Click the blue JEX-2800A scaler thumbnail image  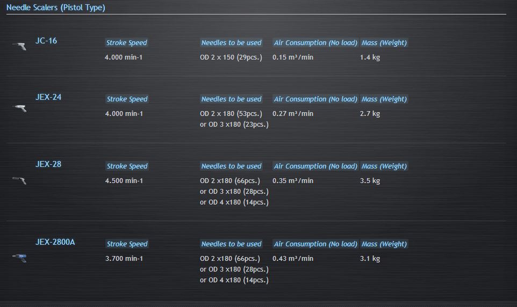pyautogui.click(x=19, y=258)
